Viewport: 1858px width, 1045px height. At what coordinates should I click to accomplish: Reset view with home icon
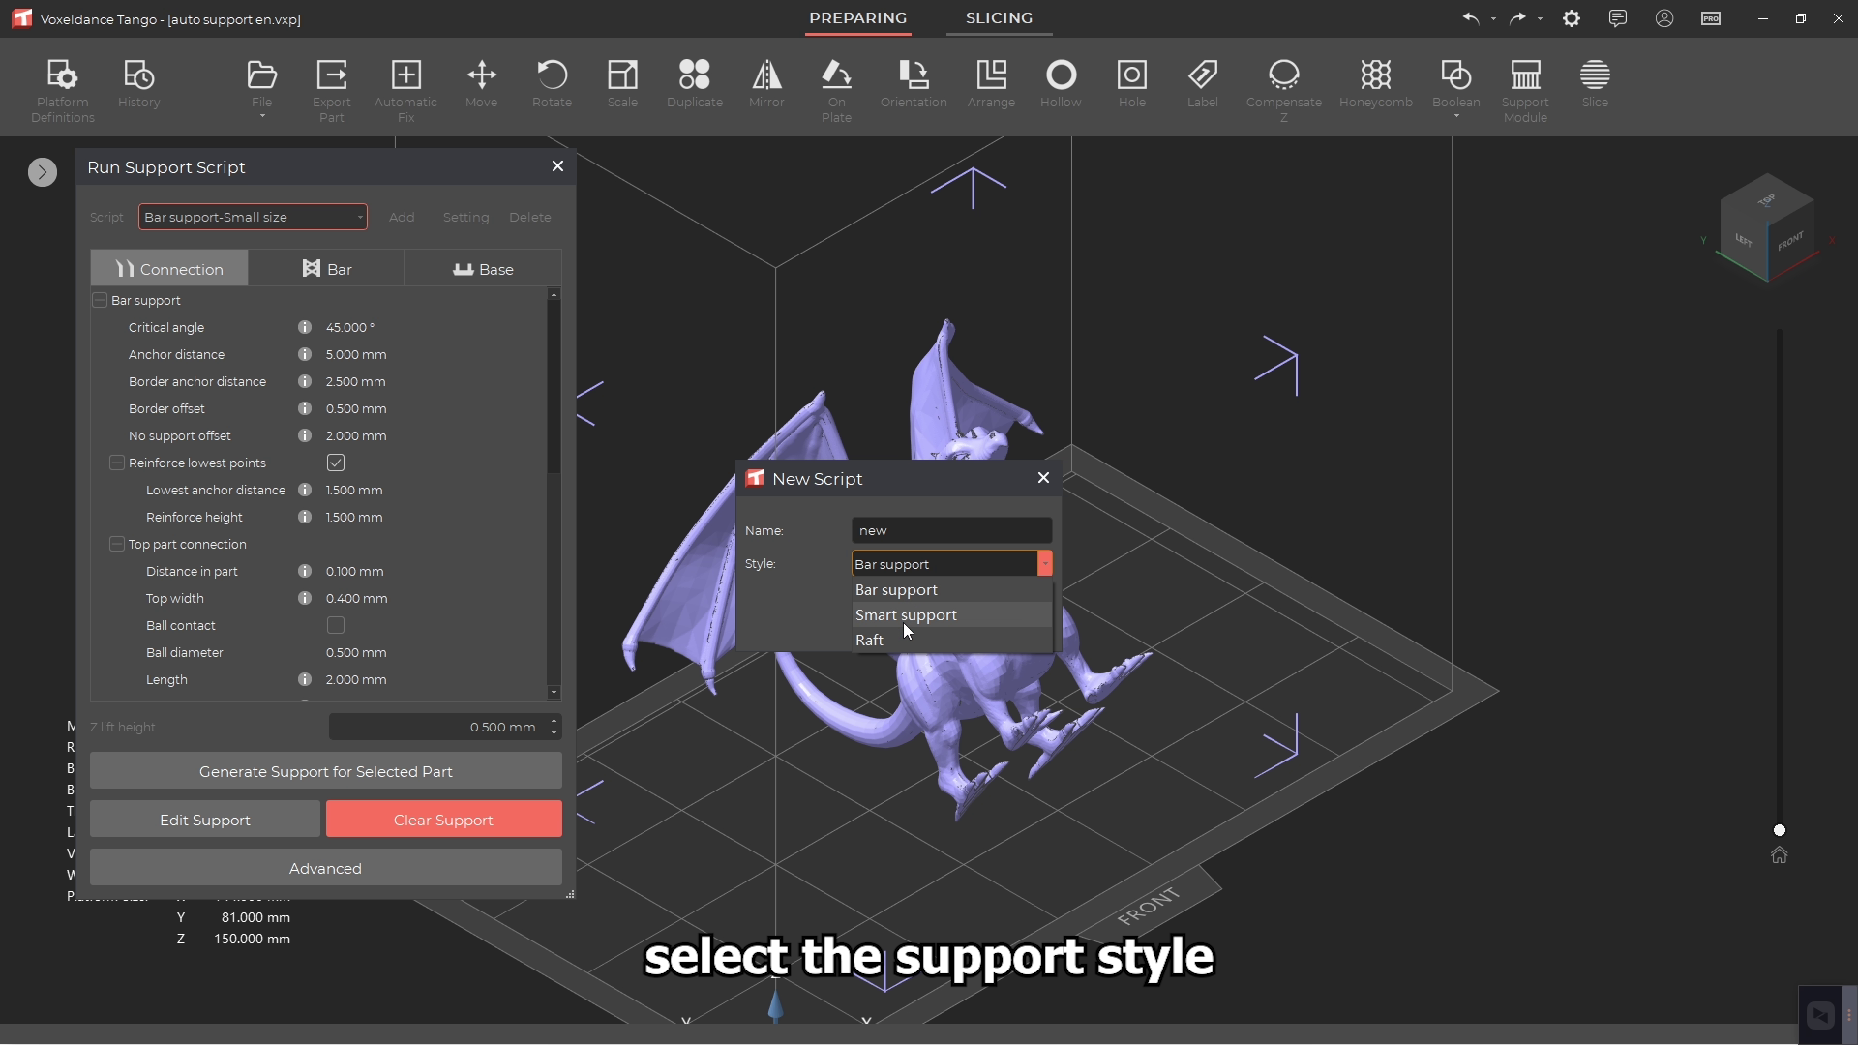[x=1779, y=855]
